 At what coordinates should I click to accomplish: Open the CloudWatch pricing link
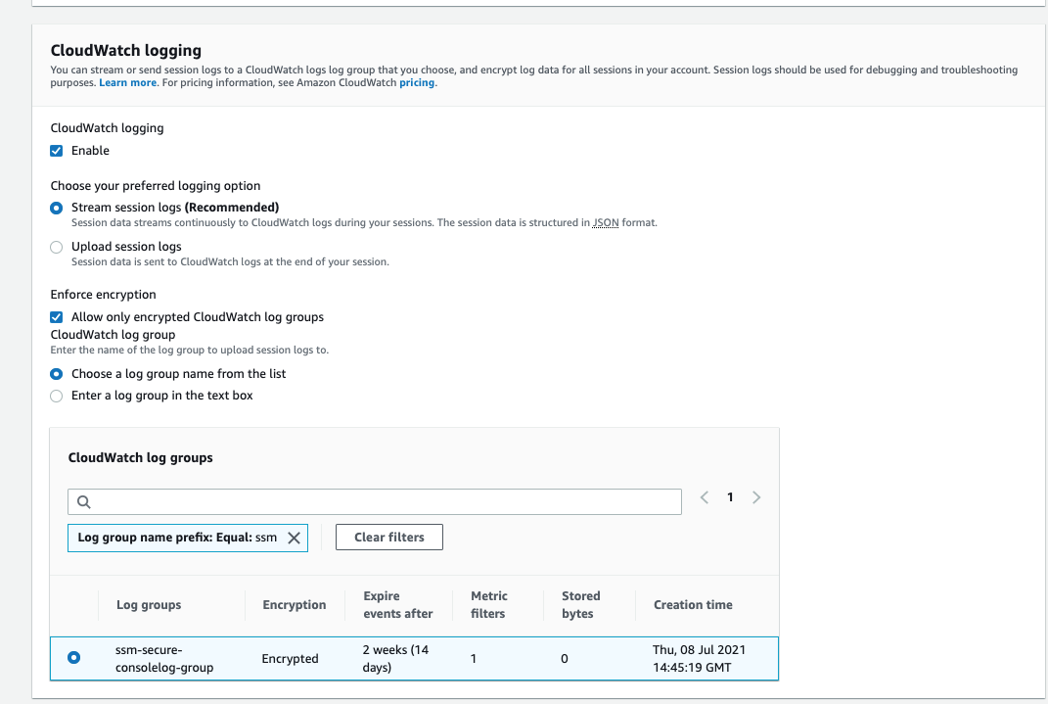417,82
